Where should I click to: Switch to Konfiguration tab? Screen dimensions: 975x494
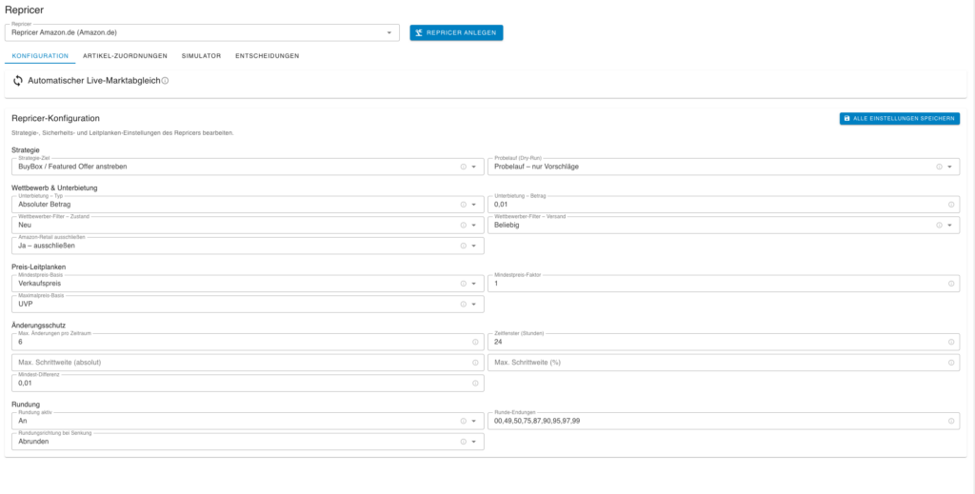(40, 56)
